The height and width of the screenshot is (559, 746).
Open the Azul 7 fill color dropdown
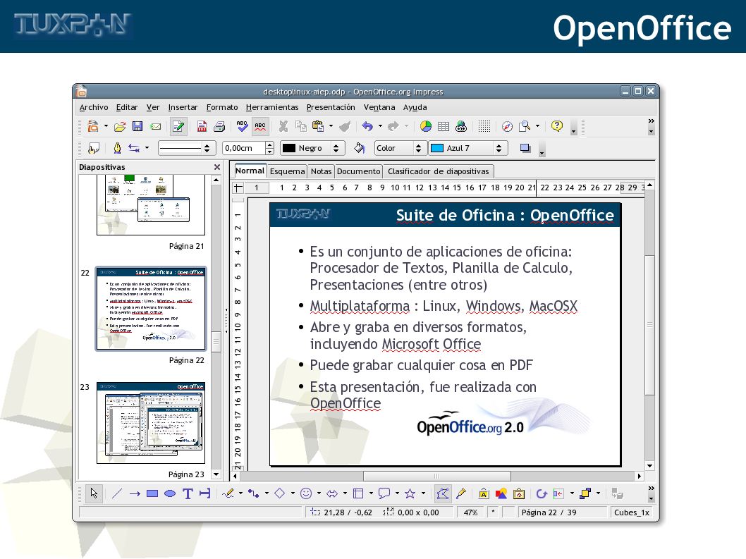coord(467,149)
